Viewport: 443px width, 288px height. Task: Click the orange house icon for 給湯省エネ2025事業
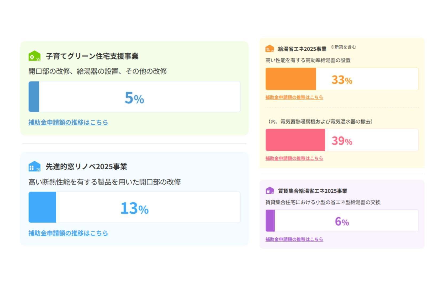point(270,49)
